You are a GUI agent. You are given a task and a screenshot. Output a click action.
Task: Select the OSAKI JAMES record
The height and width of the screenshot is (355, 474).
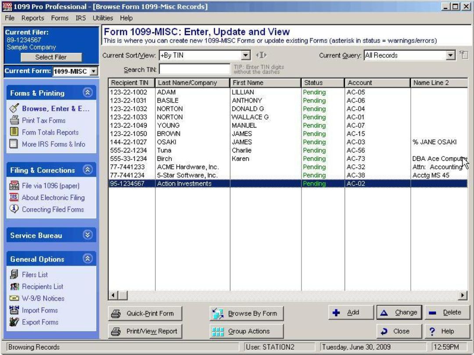point(288,142)
